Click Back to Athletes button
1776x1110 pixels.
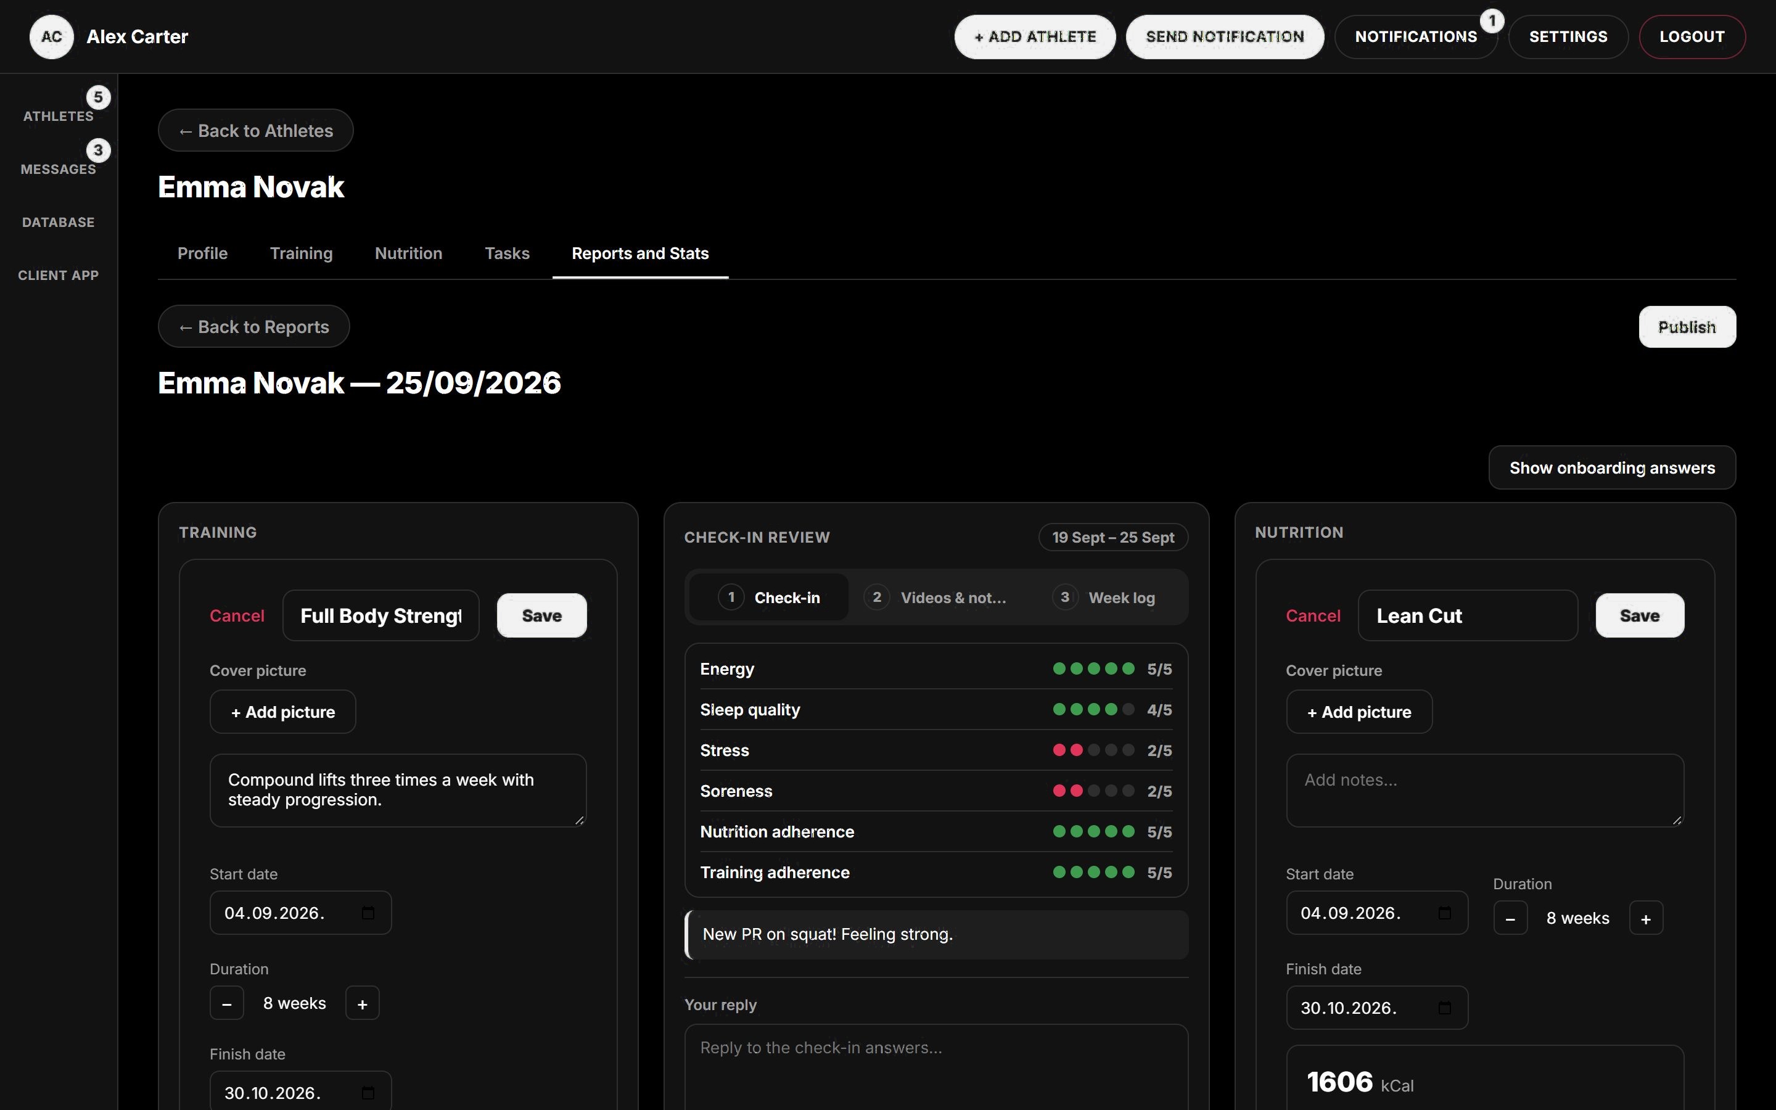coord(255,131)
